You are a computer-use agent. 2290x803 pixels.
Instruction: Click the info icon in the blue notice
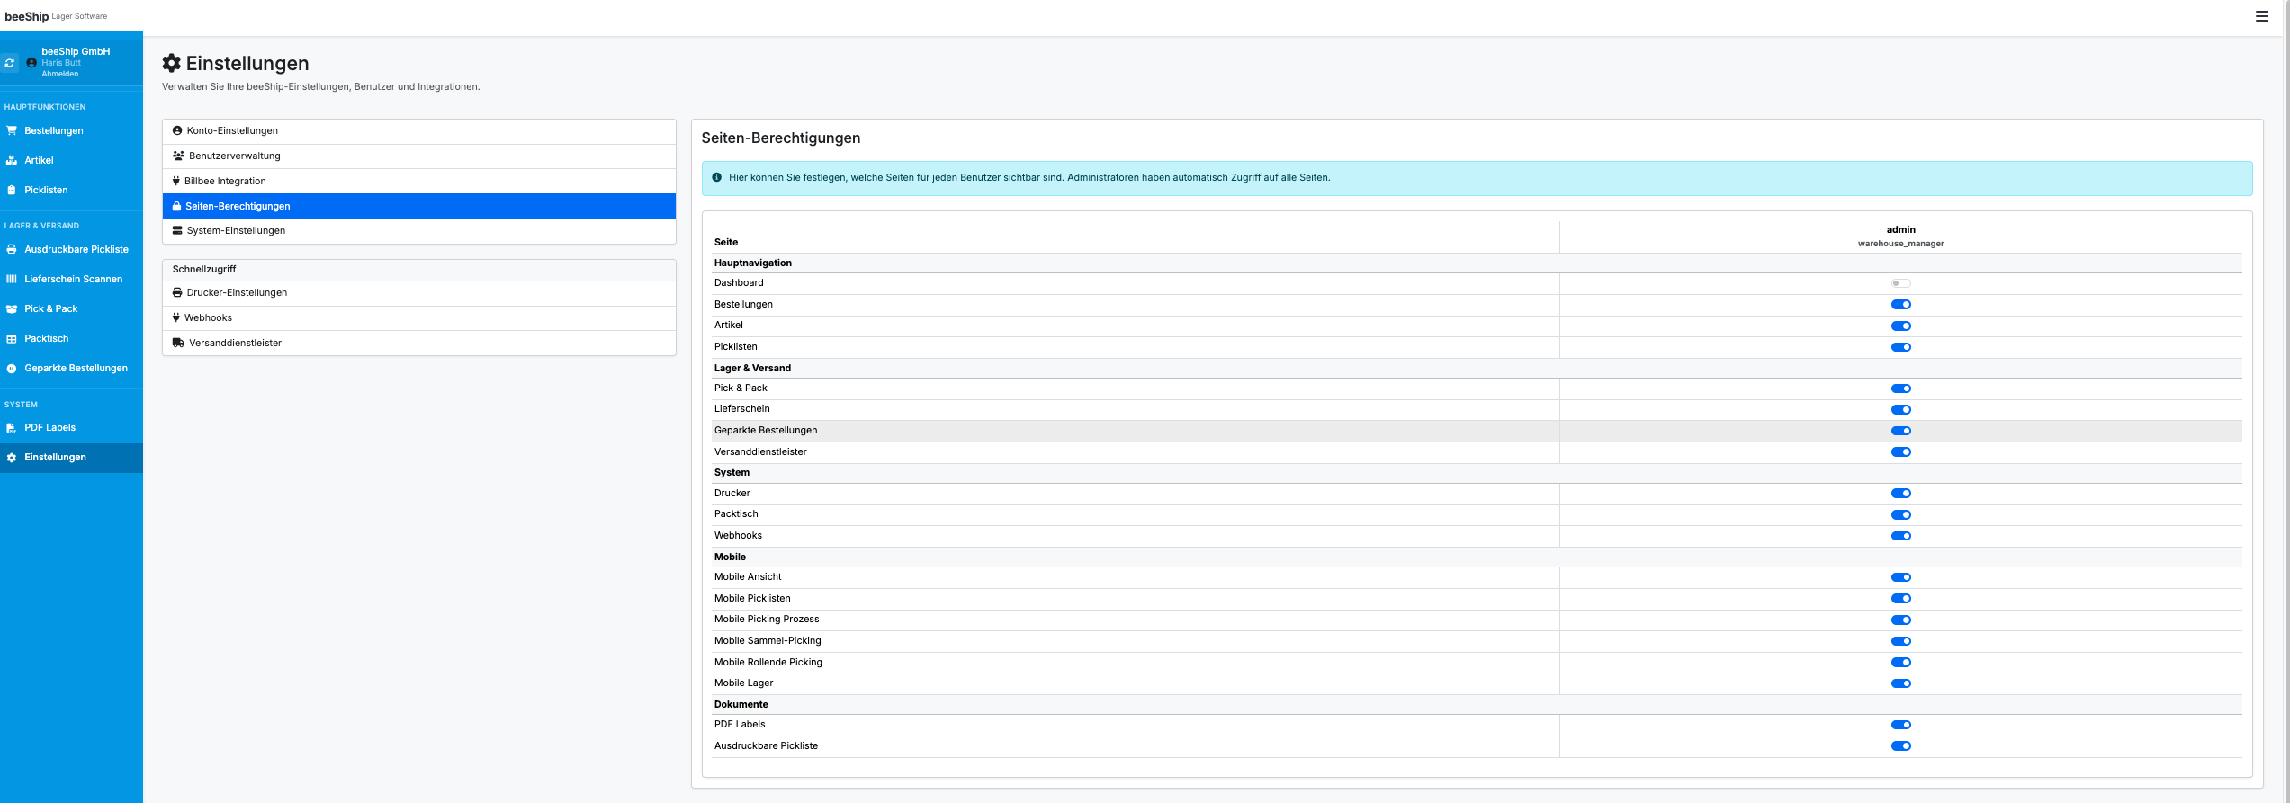tap(717, 177)
